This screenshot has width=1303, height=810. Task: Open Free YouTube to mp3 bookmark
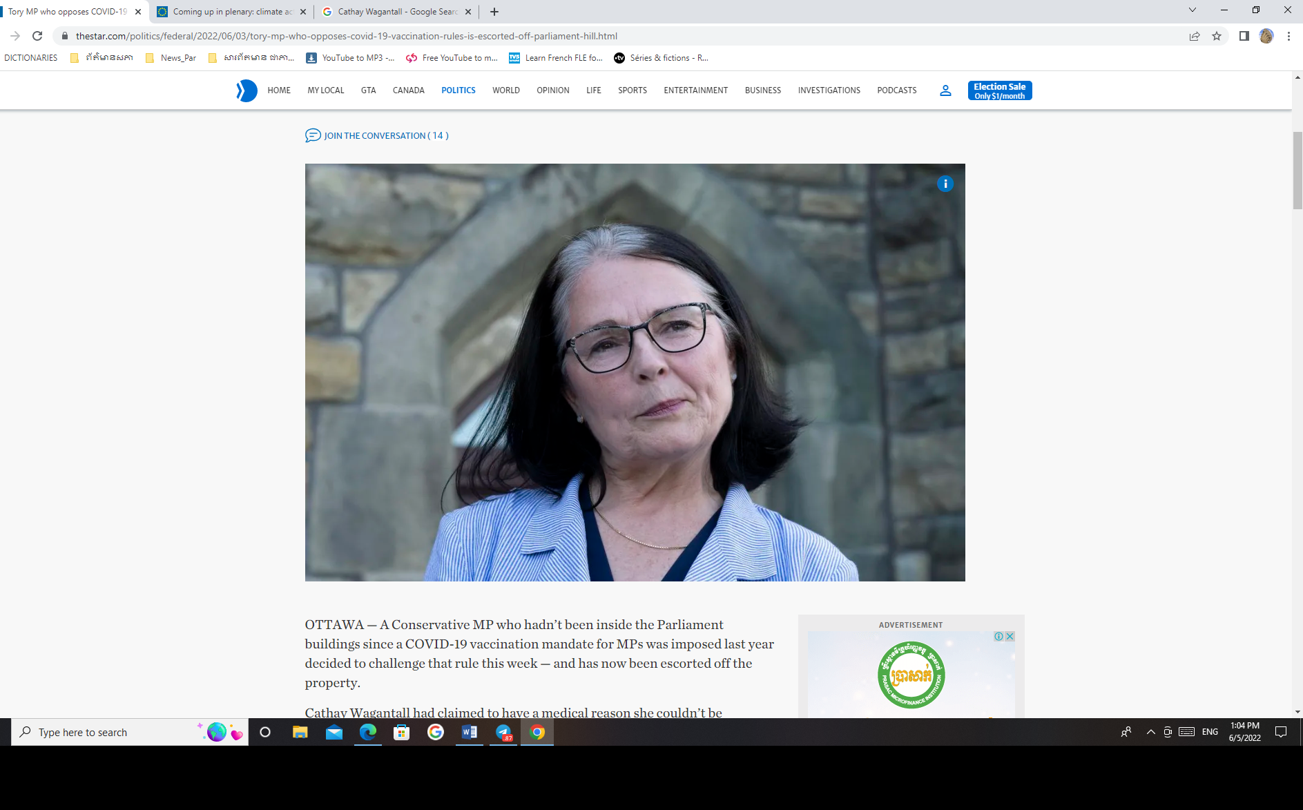coord(452,58)
